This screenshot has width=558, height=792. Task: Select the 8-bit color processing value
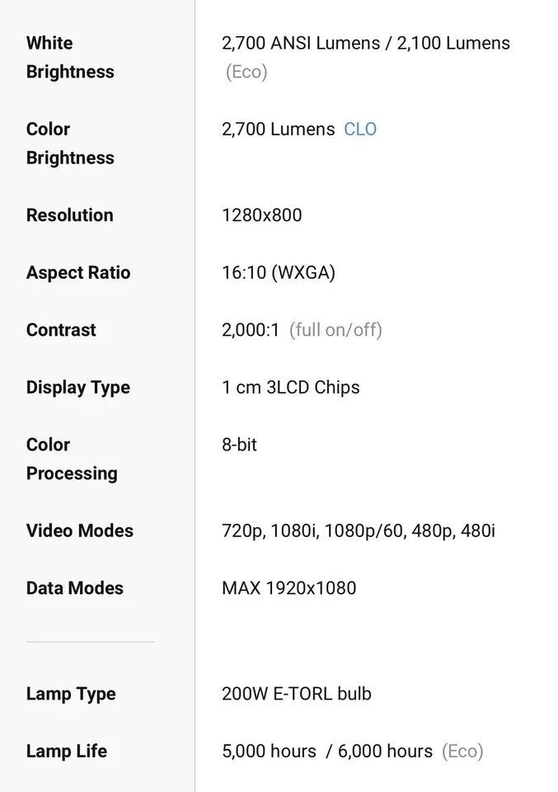(x=239, y=445)
